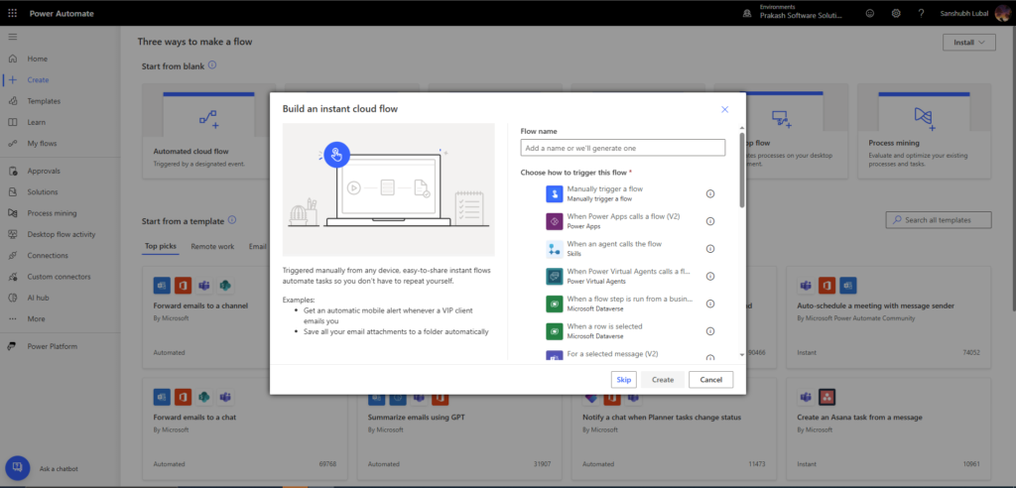Click the AI hub icon in sidebar

(x=12, y=298)
